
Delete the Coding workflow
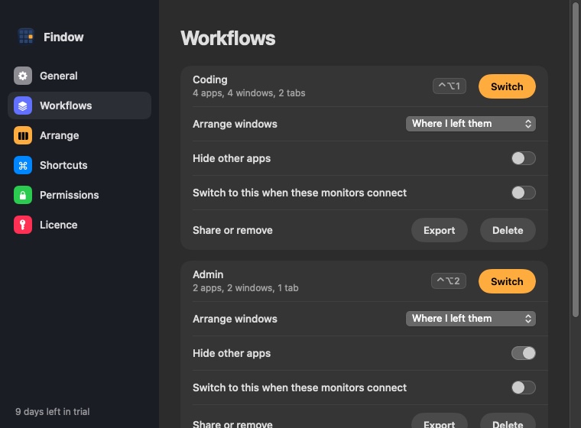click(508, 230)
